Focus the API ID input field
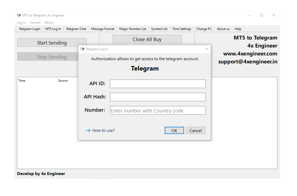The height and width of the screenshot is (196, 297). [x=158, y=84]
